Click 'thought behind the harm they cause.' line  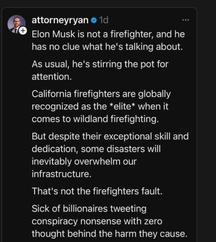point(109,233)
